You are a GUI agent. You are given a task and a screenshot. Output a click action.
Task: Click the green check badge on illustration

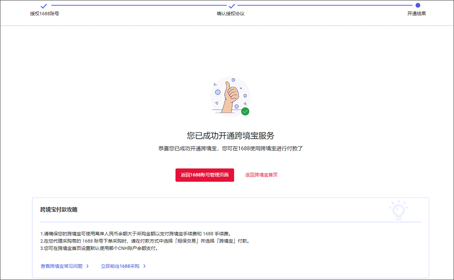coord(245,111)
